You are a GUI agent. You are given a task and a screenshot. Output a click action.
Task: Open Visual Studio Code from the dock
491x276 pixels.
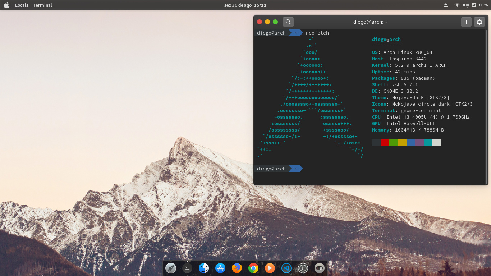tap(286, 268)
